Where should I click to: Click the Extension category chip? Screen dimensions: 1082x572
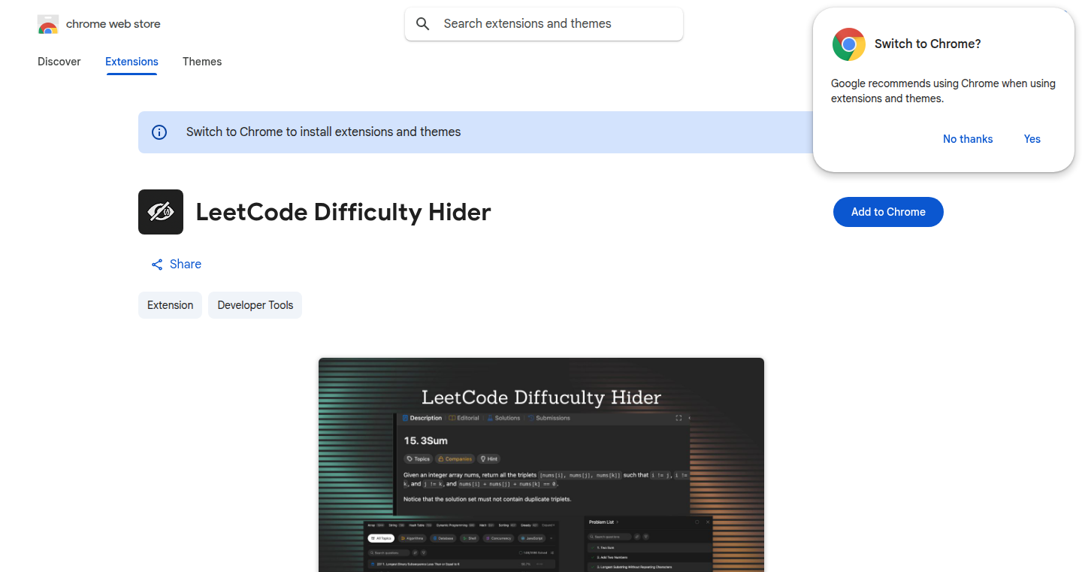tap(170, 305)
